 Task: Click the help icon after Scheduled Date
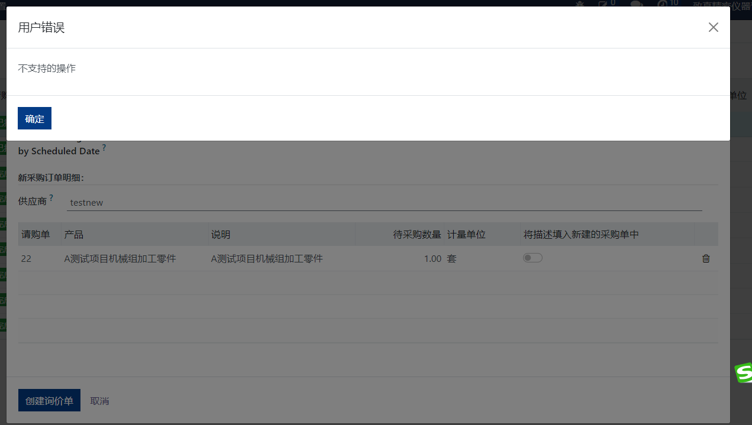point(105,147)
